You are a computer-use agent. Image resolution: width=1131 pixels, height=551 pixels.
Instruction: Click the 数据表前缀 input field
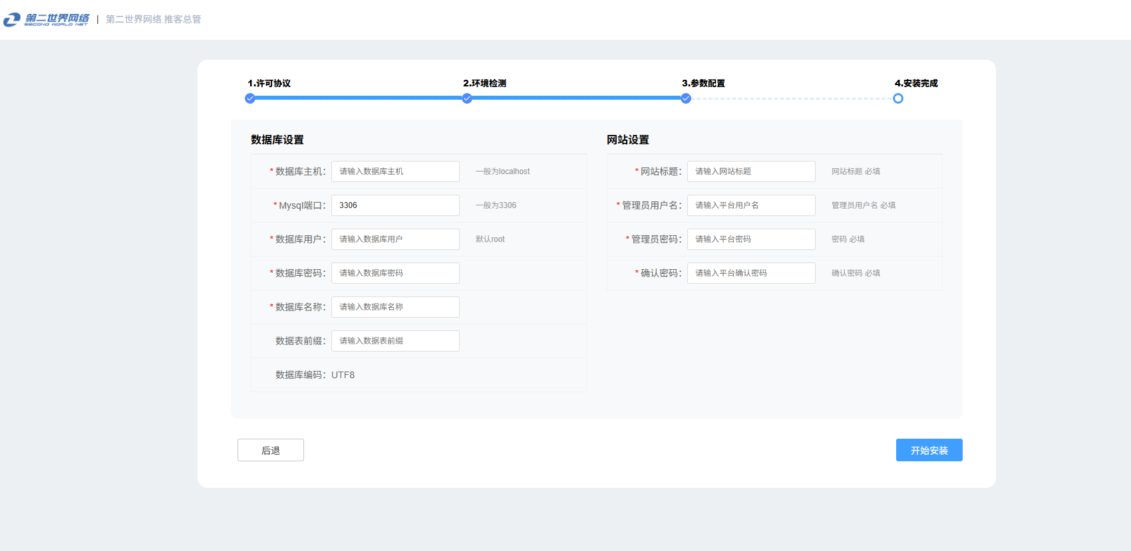(395, 341)
